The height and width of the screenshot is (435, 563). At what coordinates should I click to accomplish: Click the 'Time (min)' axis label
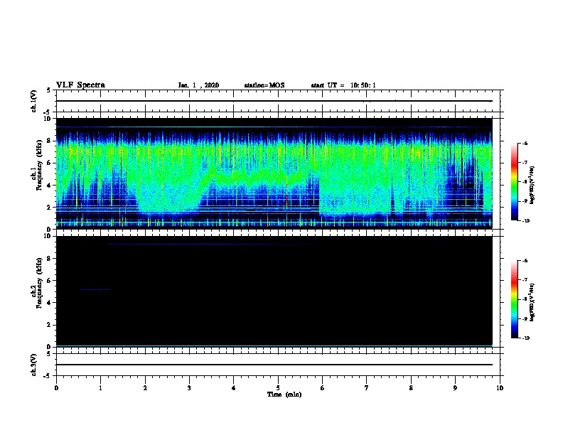pos(284,394)
